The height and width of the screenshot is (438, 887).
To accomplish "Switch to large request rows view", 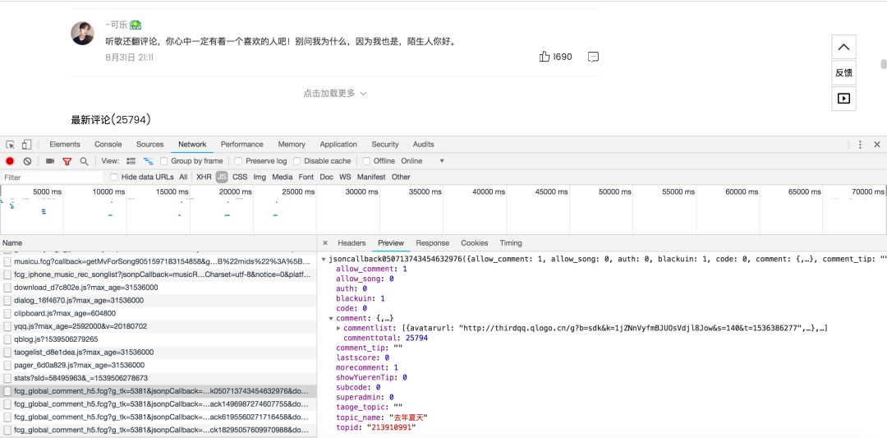I will [131, 161].
